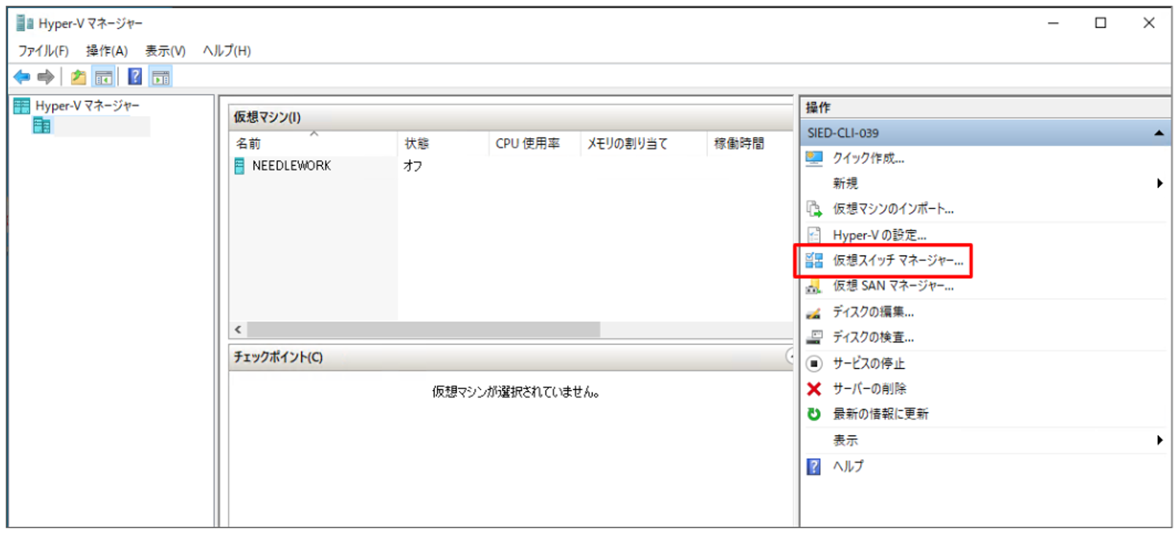This screenshot has width=1175, height=533.
Task: Click the 仮想マシン(I) panel header
Action: pyautogui.click(x=511, y=117)
